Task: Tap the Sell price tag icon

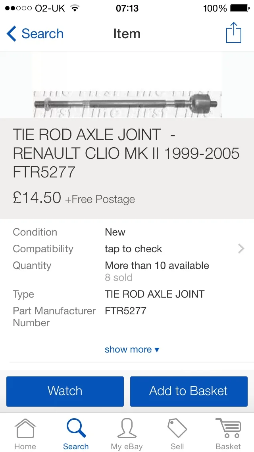Action: 177,429
